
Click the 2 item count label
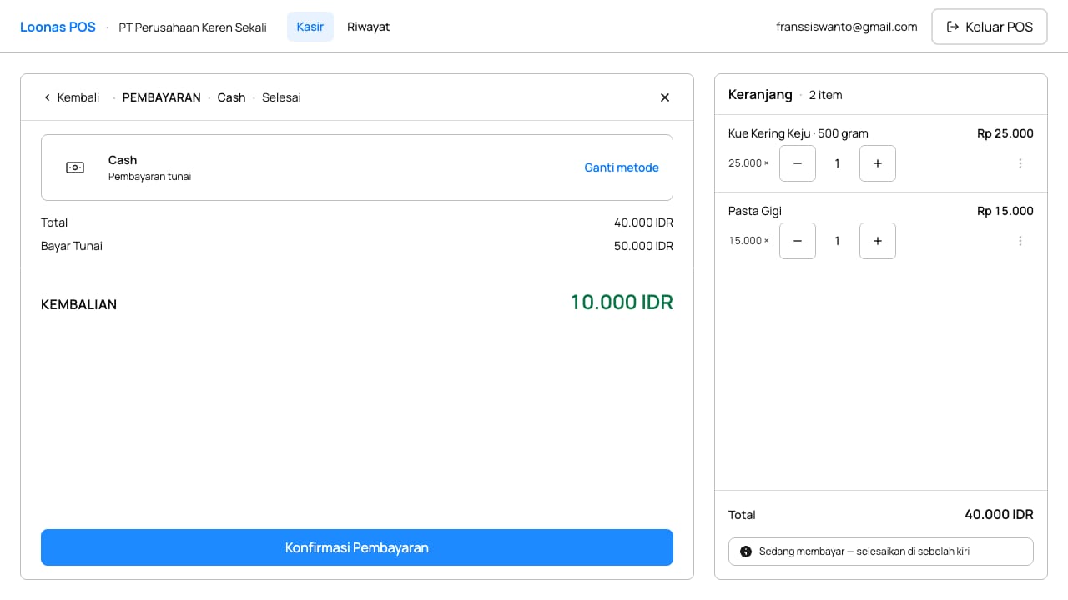(826, 95)
